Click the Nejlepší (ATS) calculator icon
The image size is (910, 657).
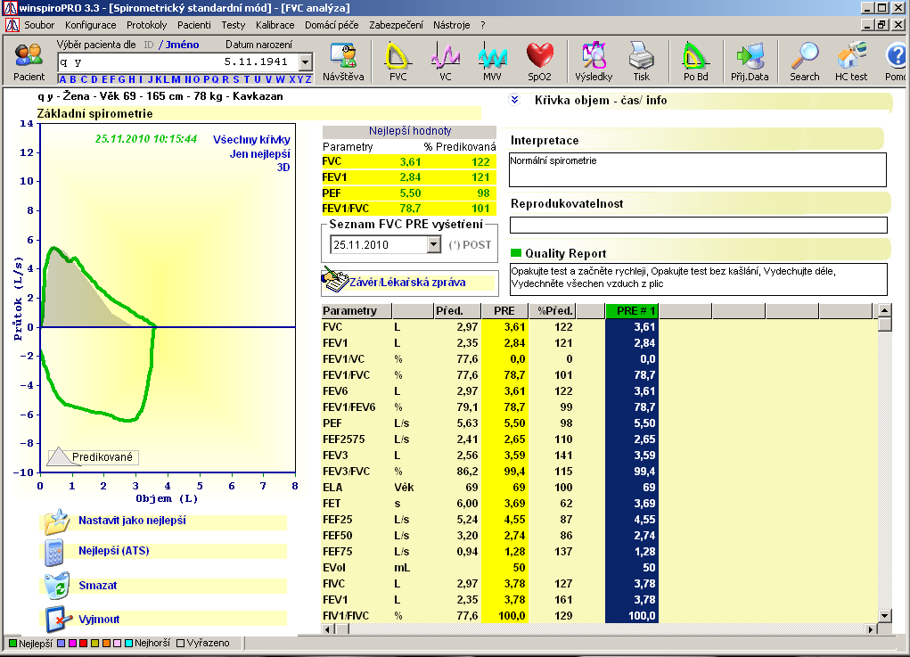pos(54,552)
